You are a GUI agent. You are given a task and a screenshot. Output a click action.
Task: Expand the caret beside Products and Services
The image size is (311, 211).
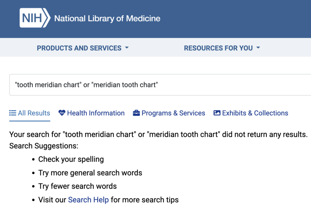pos(127,48)
